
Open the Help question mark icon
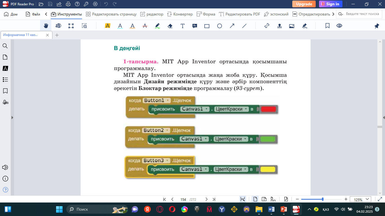(77, 4)
